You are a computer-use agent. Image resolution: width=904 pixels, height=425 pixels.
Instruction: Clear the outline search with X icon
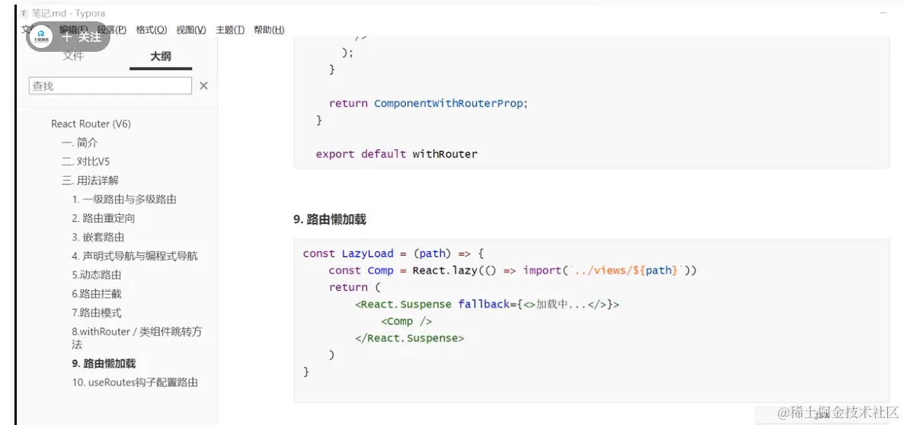point(203,86)
